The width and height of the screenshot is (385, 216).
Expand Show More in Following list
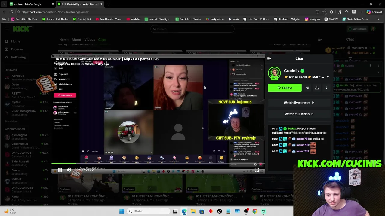11,121
